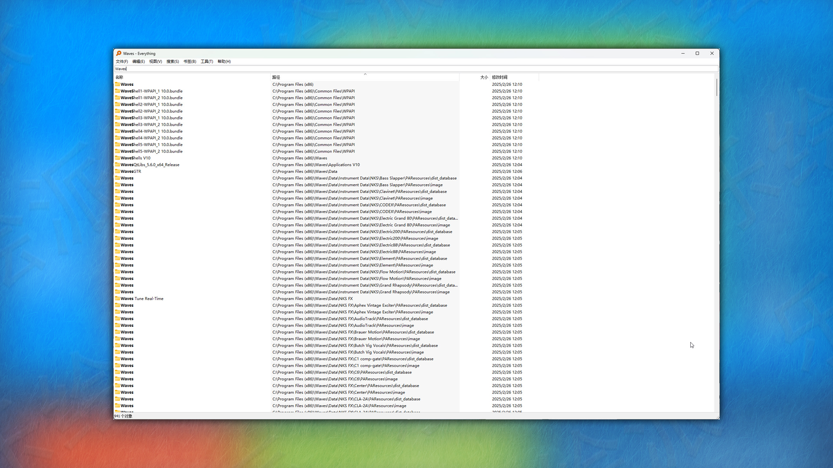Open the 书签(B) menu
833x468 pixels.
point(190,62)
